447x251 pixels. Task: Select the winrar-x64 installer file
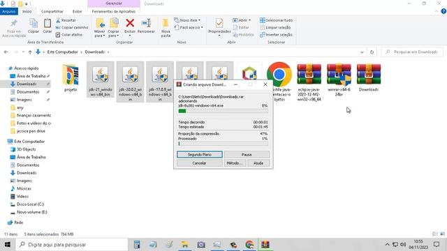(x=339, y=80)
